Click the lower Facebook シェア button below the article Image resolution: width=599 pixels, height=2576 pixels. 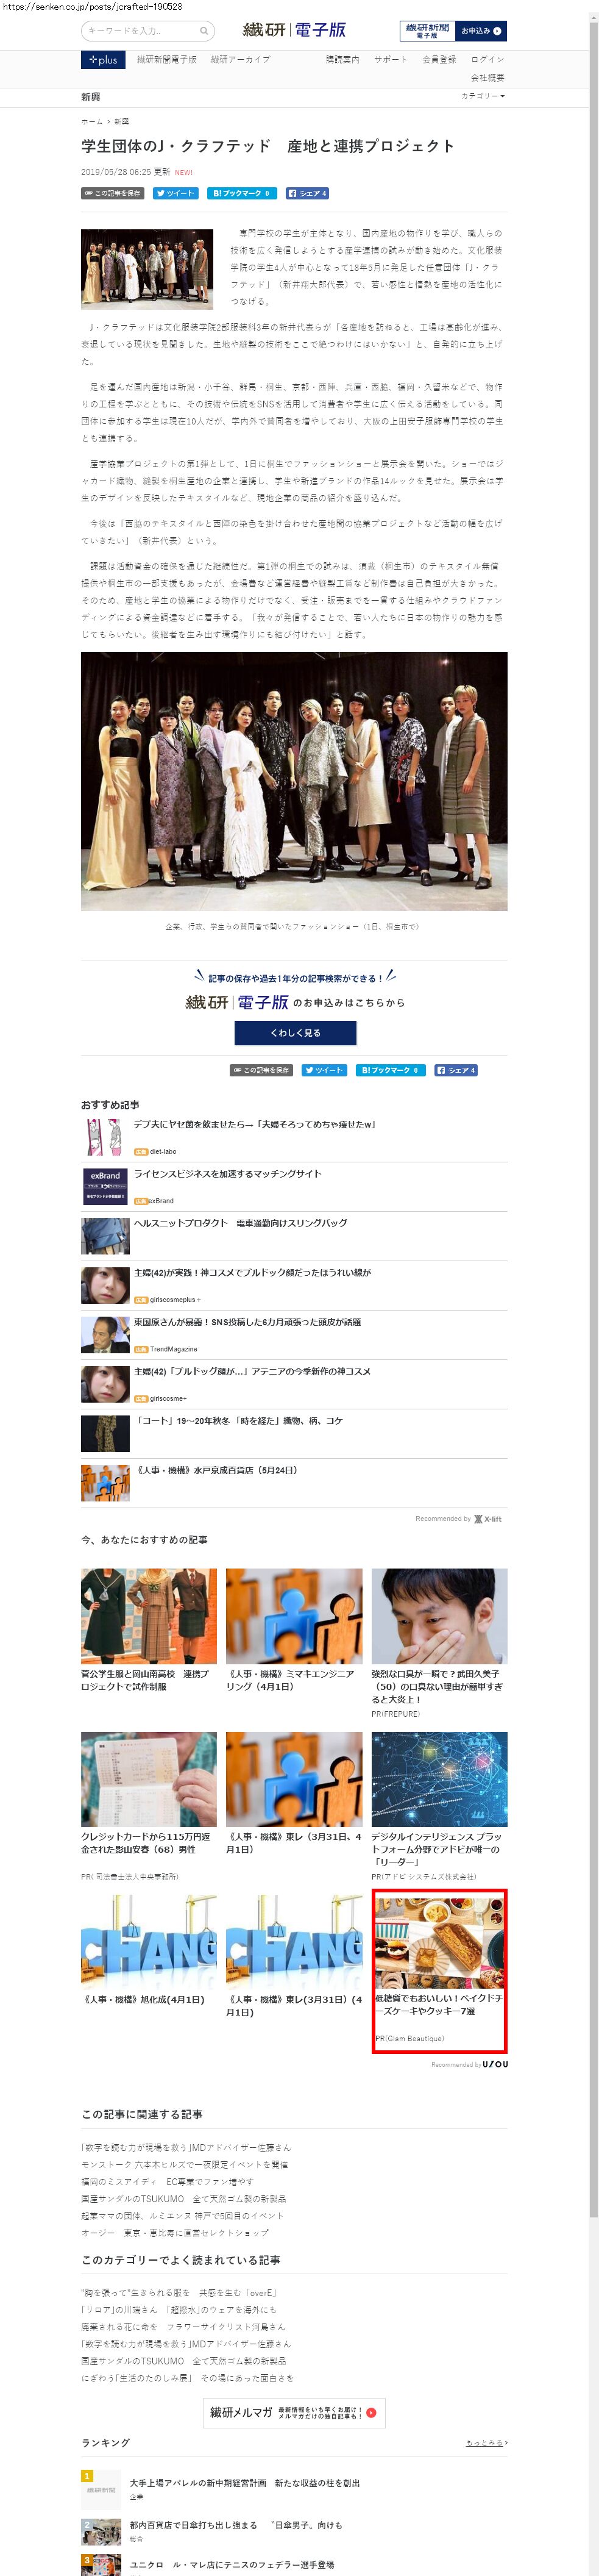pos(456,1070)
